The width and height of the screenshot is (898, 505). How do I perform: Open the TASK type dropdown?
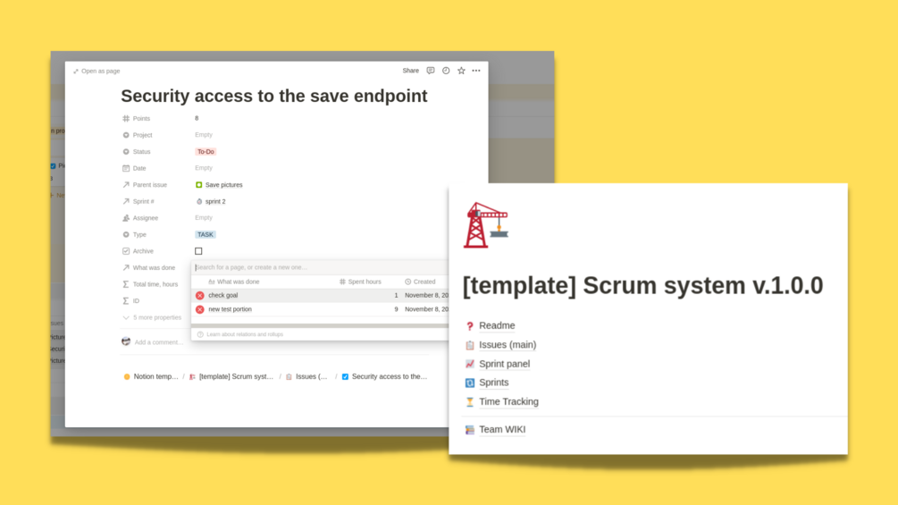(205, 235)
